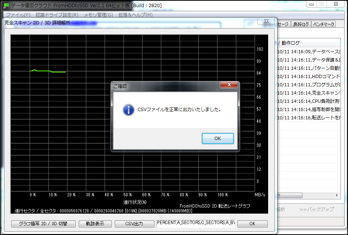348x235 pixels.
Task: Click the blue information icon in dialog
Action: point(129,110)
